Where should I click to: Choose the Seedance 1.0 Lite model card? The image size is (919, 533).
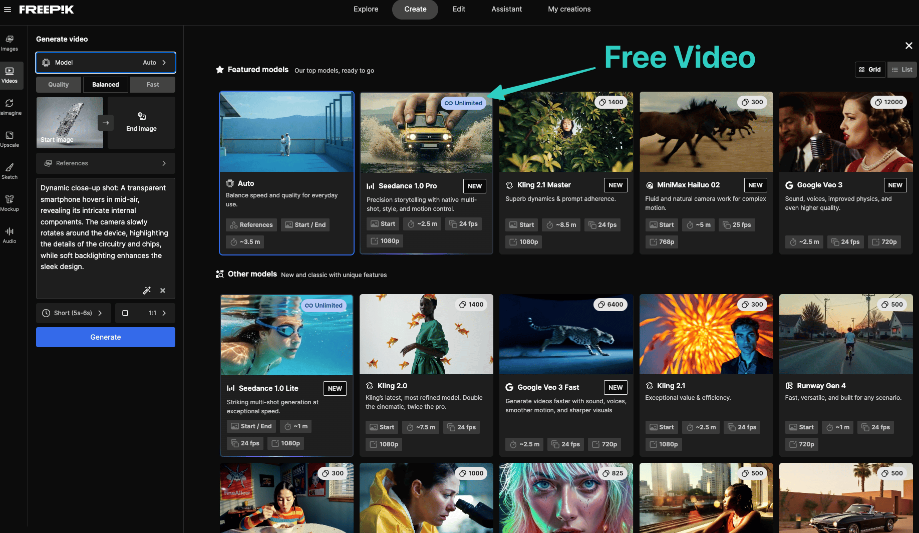pyautogui.click(x=287, y=375)
